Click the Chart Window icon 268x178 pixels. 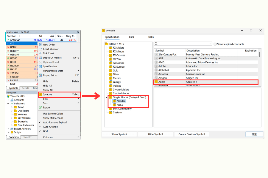(x=40, y=49)
